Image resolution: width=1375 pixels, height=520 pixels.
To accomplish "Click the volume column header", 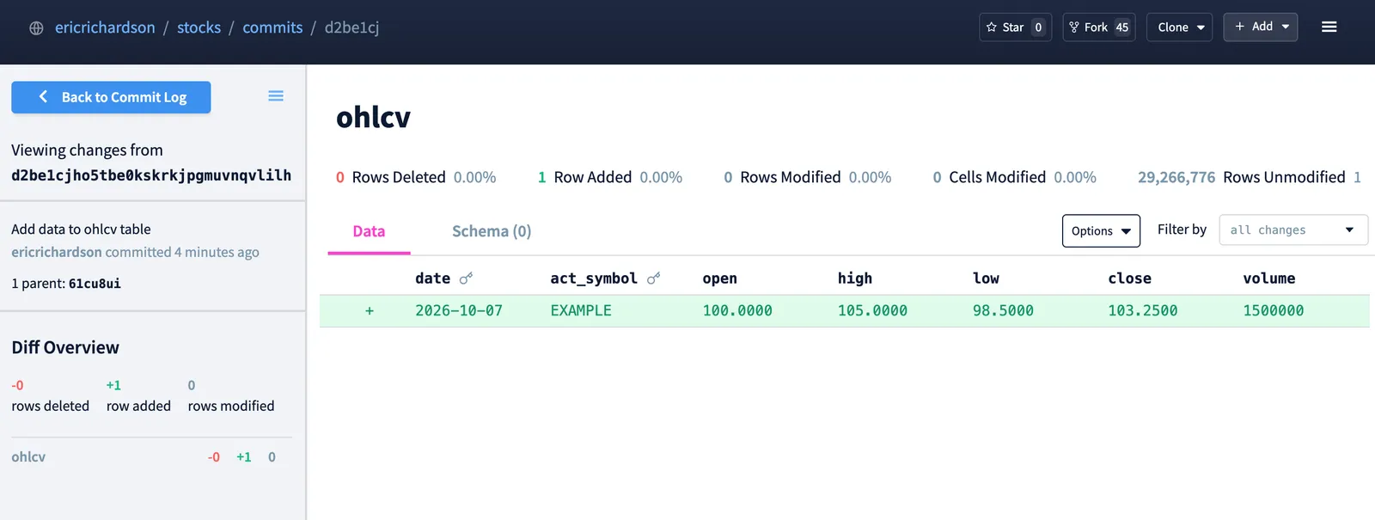I will pyautogui.click(x=1269, y=278).
